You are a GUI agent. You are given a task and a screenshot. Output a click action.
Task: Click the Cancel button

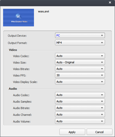[99, 132]
